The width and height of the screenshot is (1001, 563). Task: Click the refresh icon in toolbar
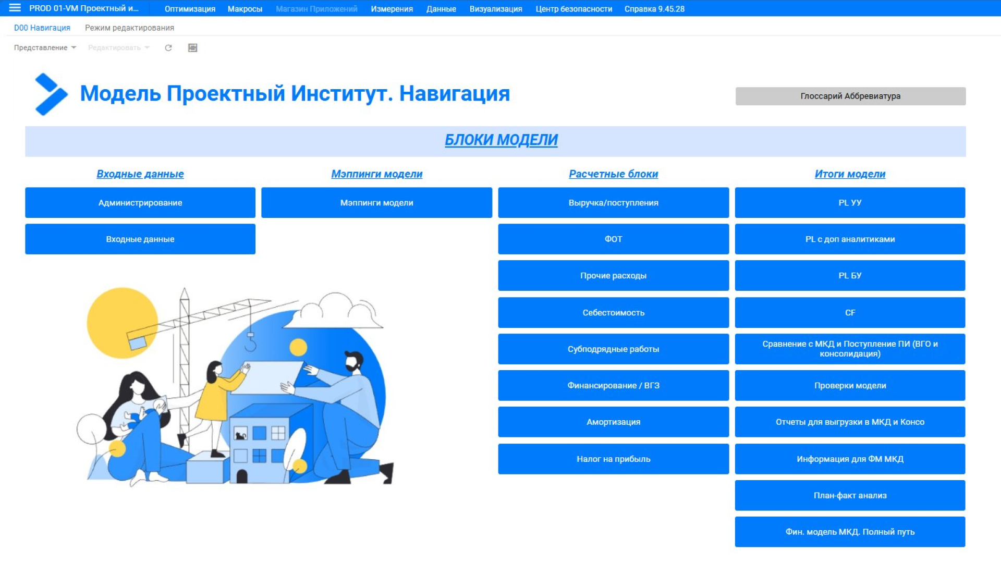(x=168, y=48)
